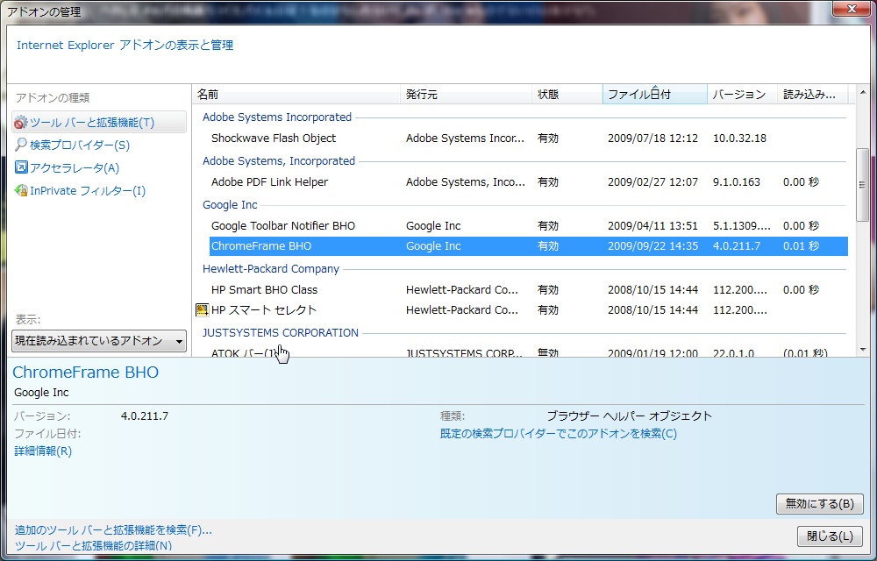This screenshot has height=561, width=877.
Task: Click the list scrollbar down arrow
Action: [862, 350]
